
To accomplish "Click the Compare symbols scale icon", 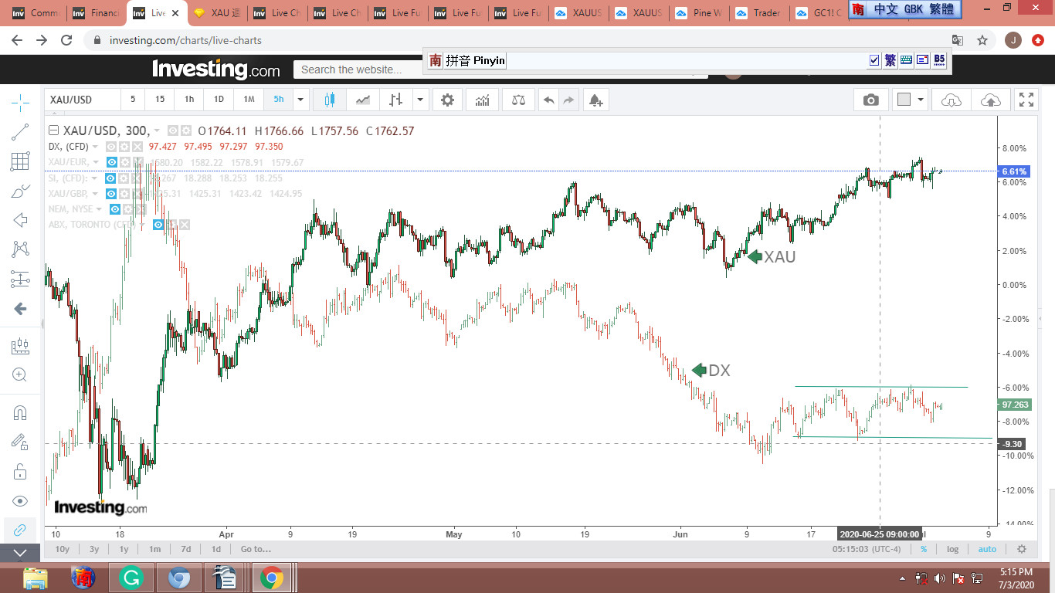I will point(517,100).
